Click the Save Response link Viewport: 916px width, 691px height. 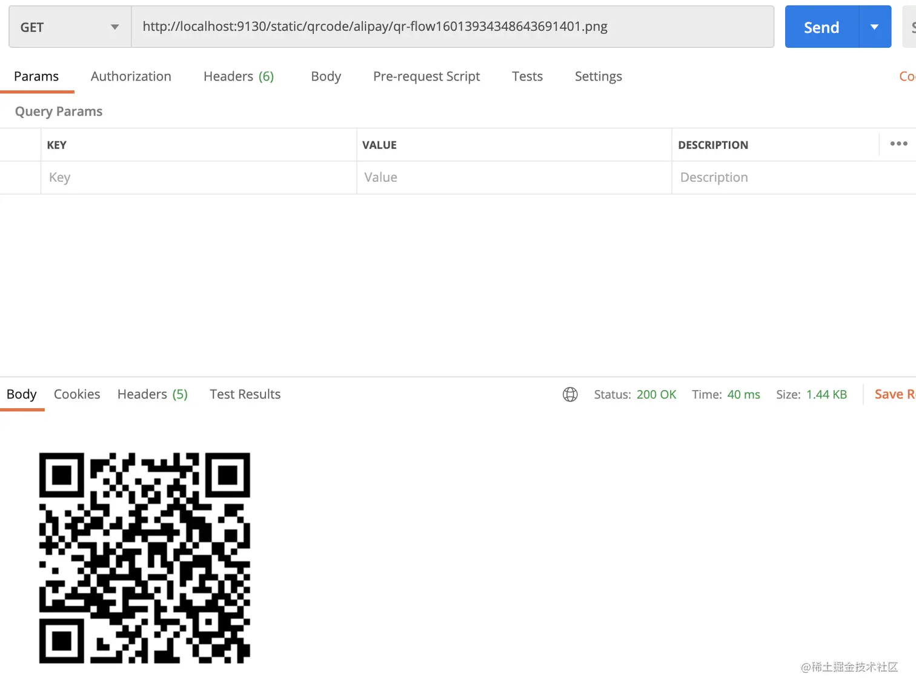tap(895, 394)
